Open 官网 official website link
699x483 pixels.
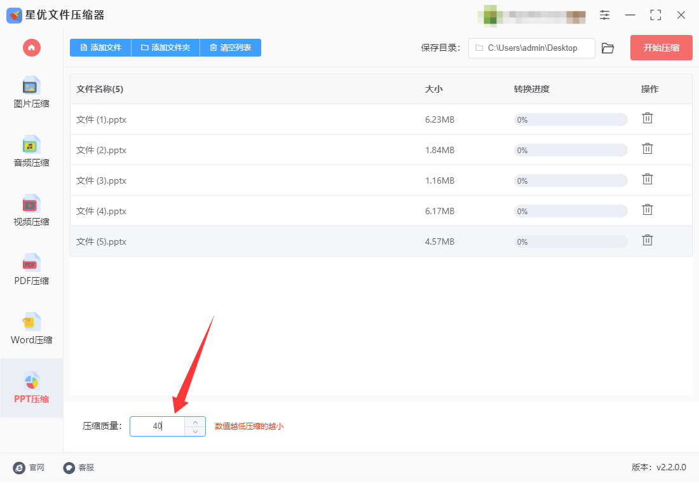(x=29, y=467)
